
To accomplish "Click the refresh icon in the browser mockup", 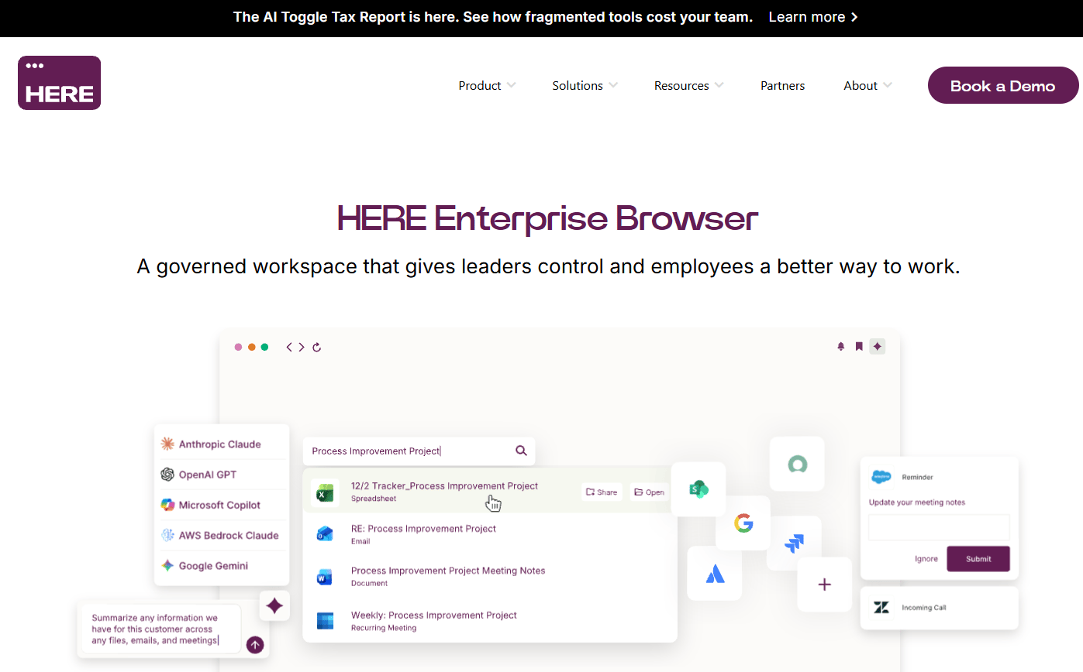I will pos(316,348).
